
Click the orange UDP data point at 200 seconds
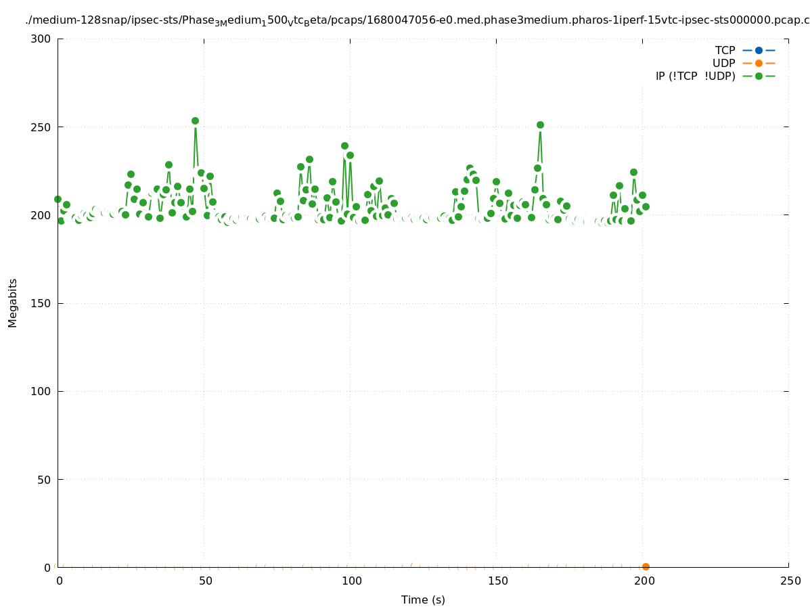coord(646,566)
